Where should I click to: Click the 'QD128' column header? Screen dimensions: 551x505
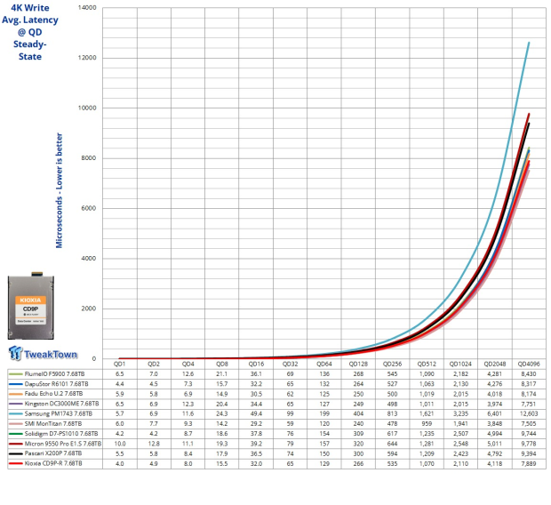358,364
